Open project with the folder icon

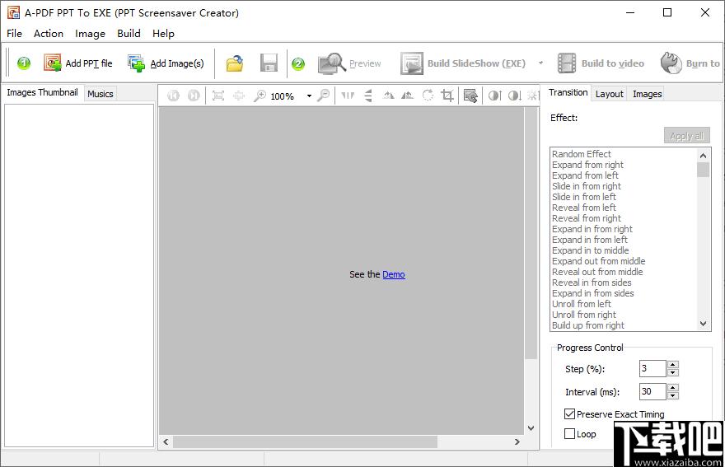click(235, 63)
